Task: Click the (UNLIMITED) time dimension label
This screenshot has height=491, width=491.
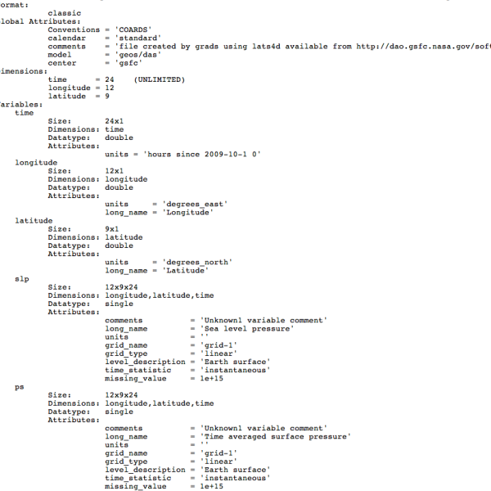Action: (160, 79)
